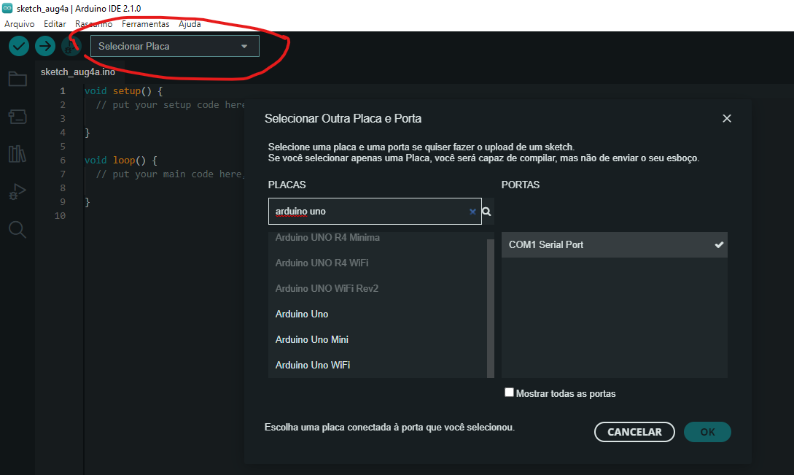Open the Boards Manager sidebar icon

(17, 116)
